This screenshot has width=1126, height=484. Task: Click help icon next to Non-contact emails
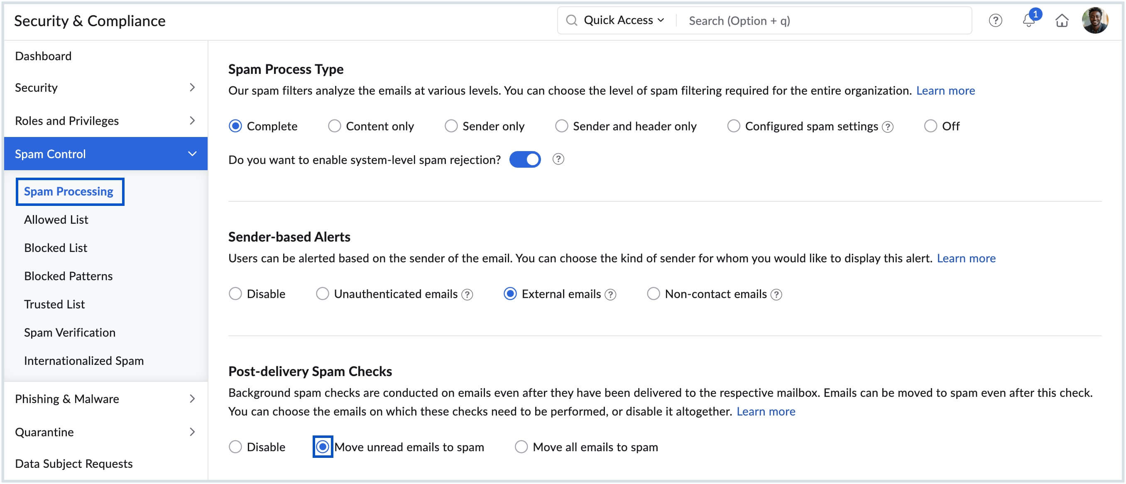pyautogui.click(x=776, y=295)
